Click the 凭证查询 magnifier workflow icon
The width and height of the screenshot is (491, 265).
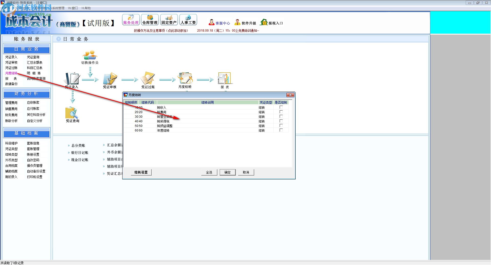[x=72, y=115]
